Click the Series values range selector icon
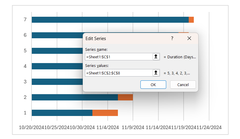This screenshot has width=240, height=139. pyautogui.click(x=156, y=73)
